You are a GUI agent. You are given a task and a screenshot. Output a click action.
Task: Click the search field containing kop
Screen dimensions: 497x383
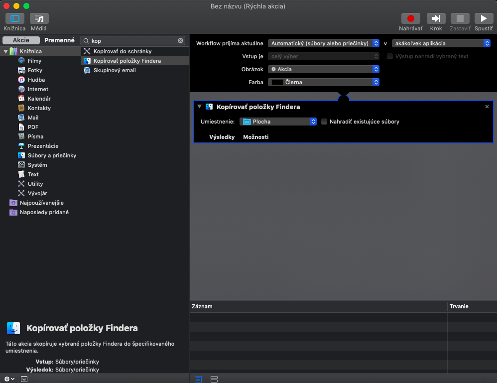(x=133, y=40)
